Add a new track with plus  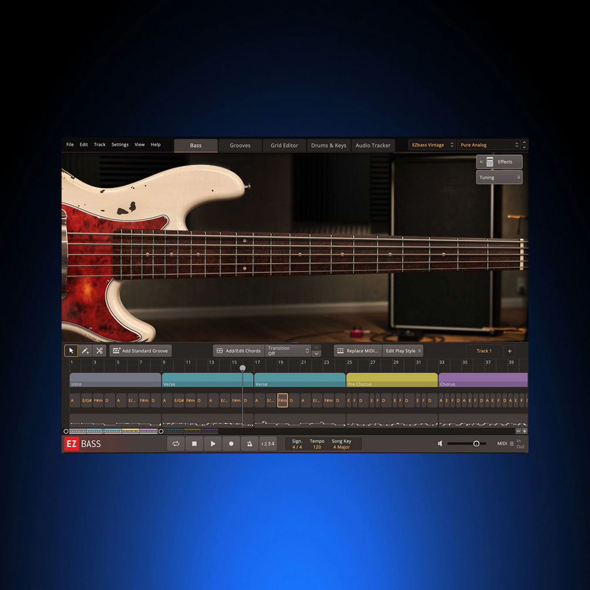coord(510,351)
